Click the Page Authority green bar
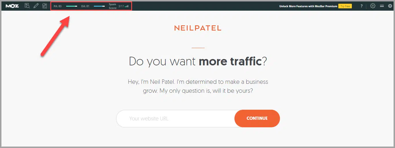 coord(72,6)
